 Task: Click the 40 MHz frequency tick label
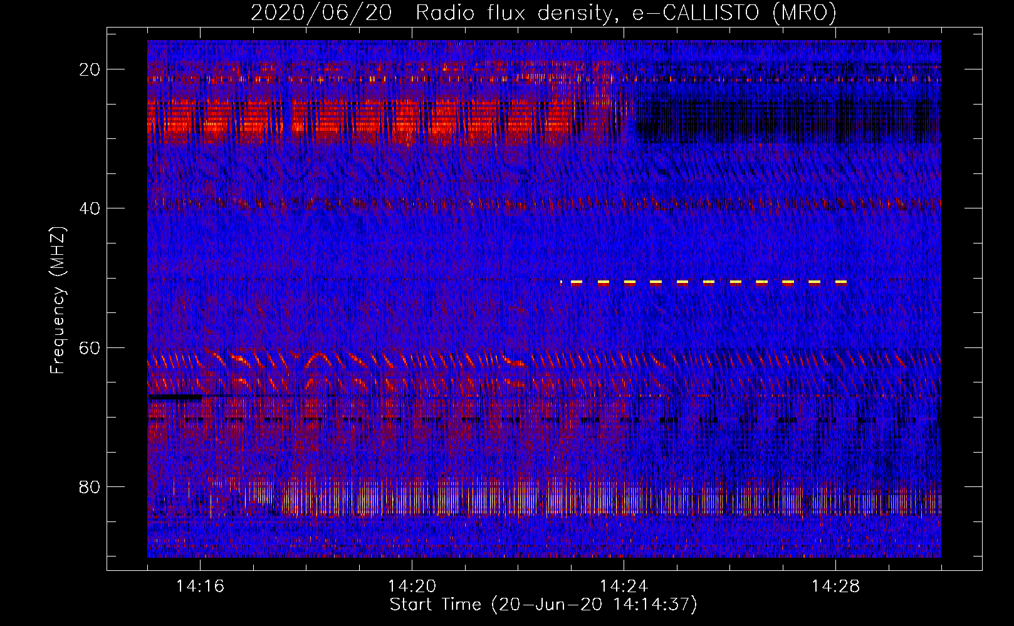pos(90,208)
